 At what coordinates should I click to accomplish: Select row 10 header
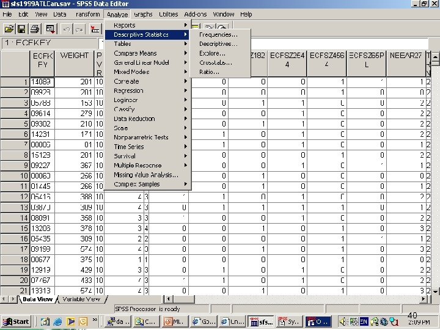coord(15,176)
